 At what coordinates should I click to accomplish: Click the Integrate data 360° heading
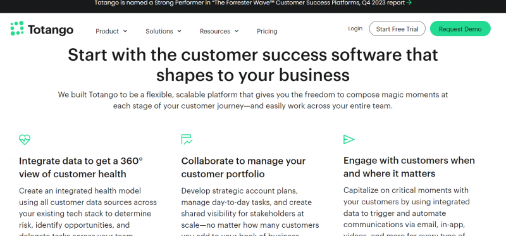81,167
